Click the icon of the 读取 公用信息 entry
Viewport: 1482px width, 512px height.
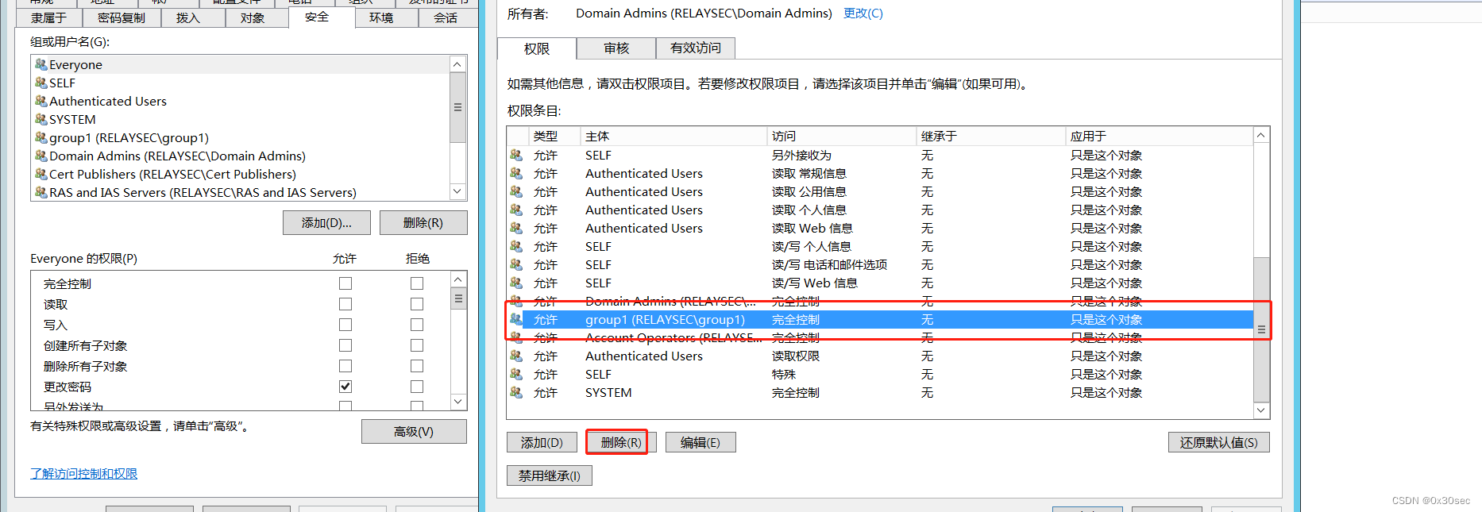516,191
